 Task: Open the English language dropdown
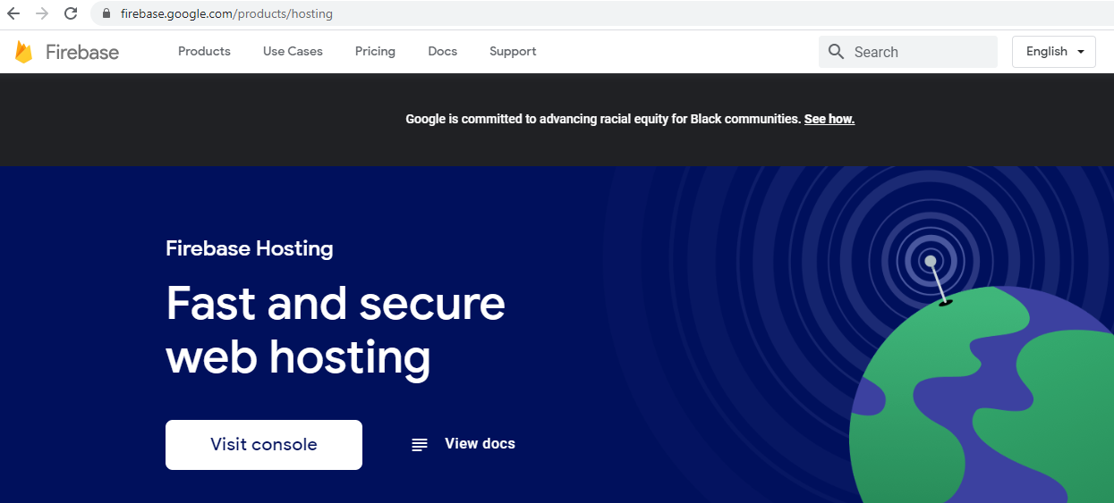(x=1053, y=52)
